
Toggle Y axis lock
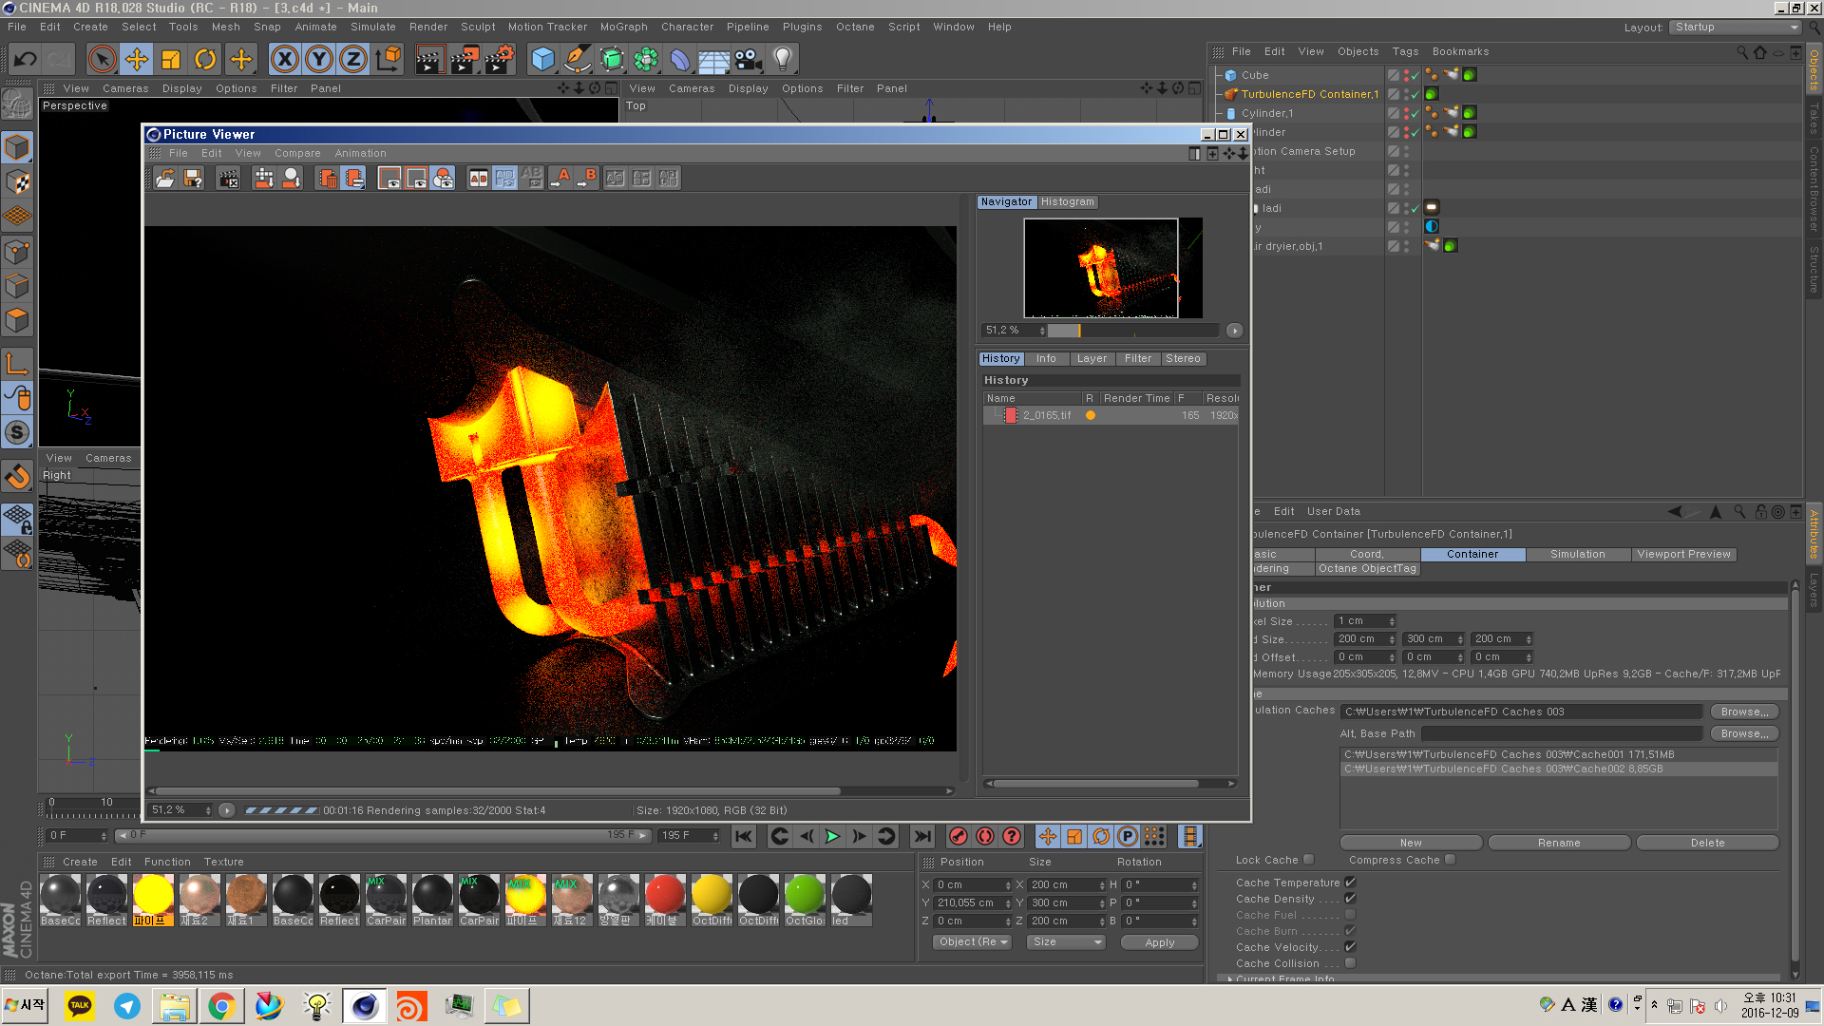click(x=319, y=59)
